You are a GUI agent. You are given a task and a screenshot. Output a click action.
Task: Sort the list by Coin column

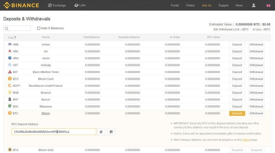[x=12, y=37]
